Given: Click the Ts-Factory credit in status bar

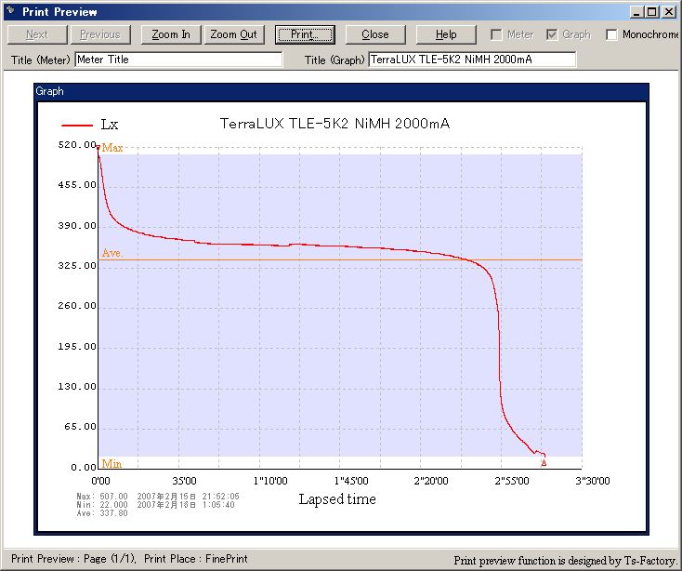Looking at the screenshot, I should point(649,561).
